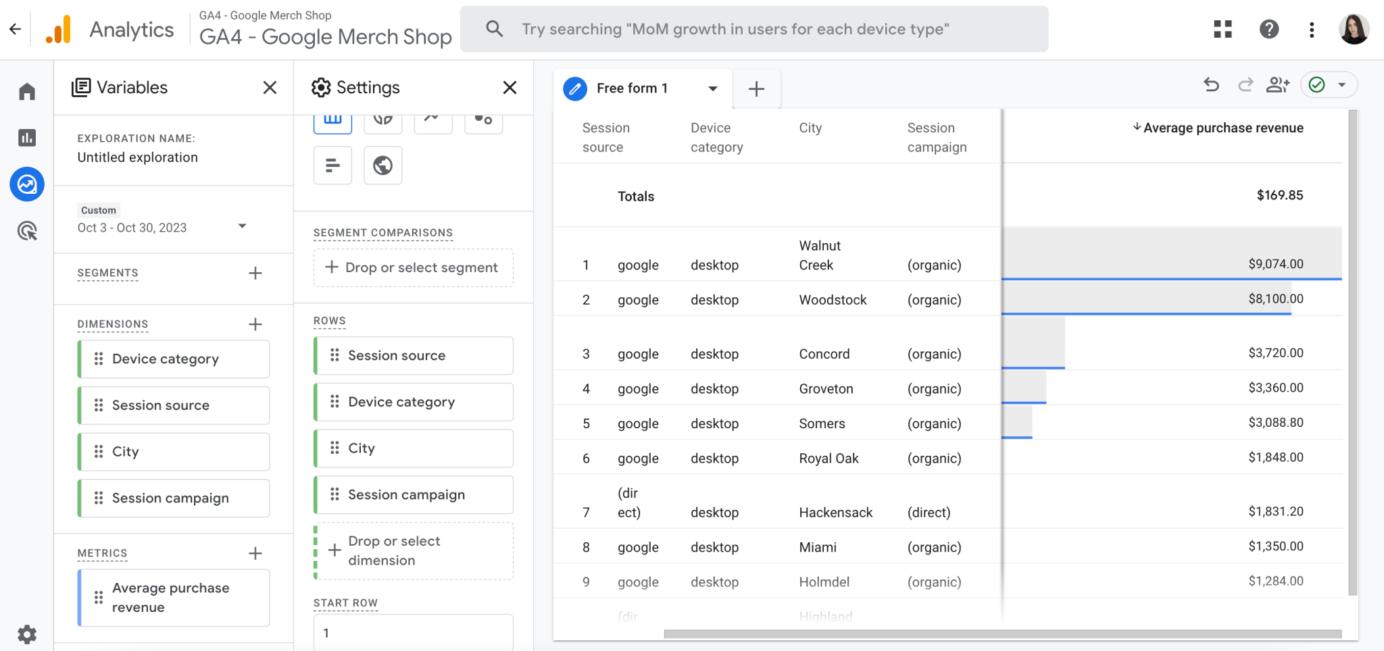Open the Help question mark icon
1384x651 pixels.
coord(1268,29)
